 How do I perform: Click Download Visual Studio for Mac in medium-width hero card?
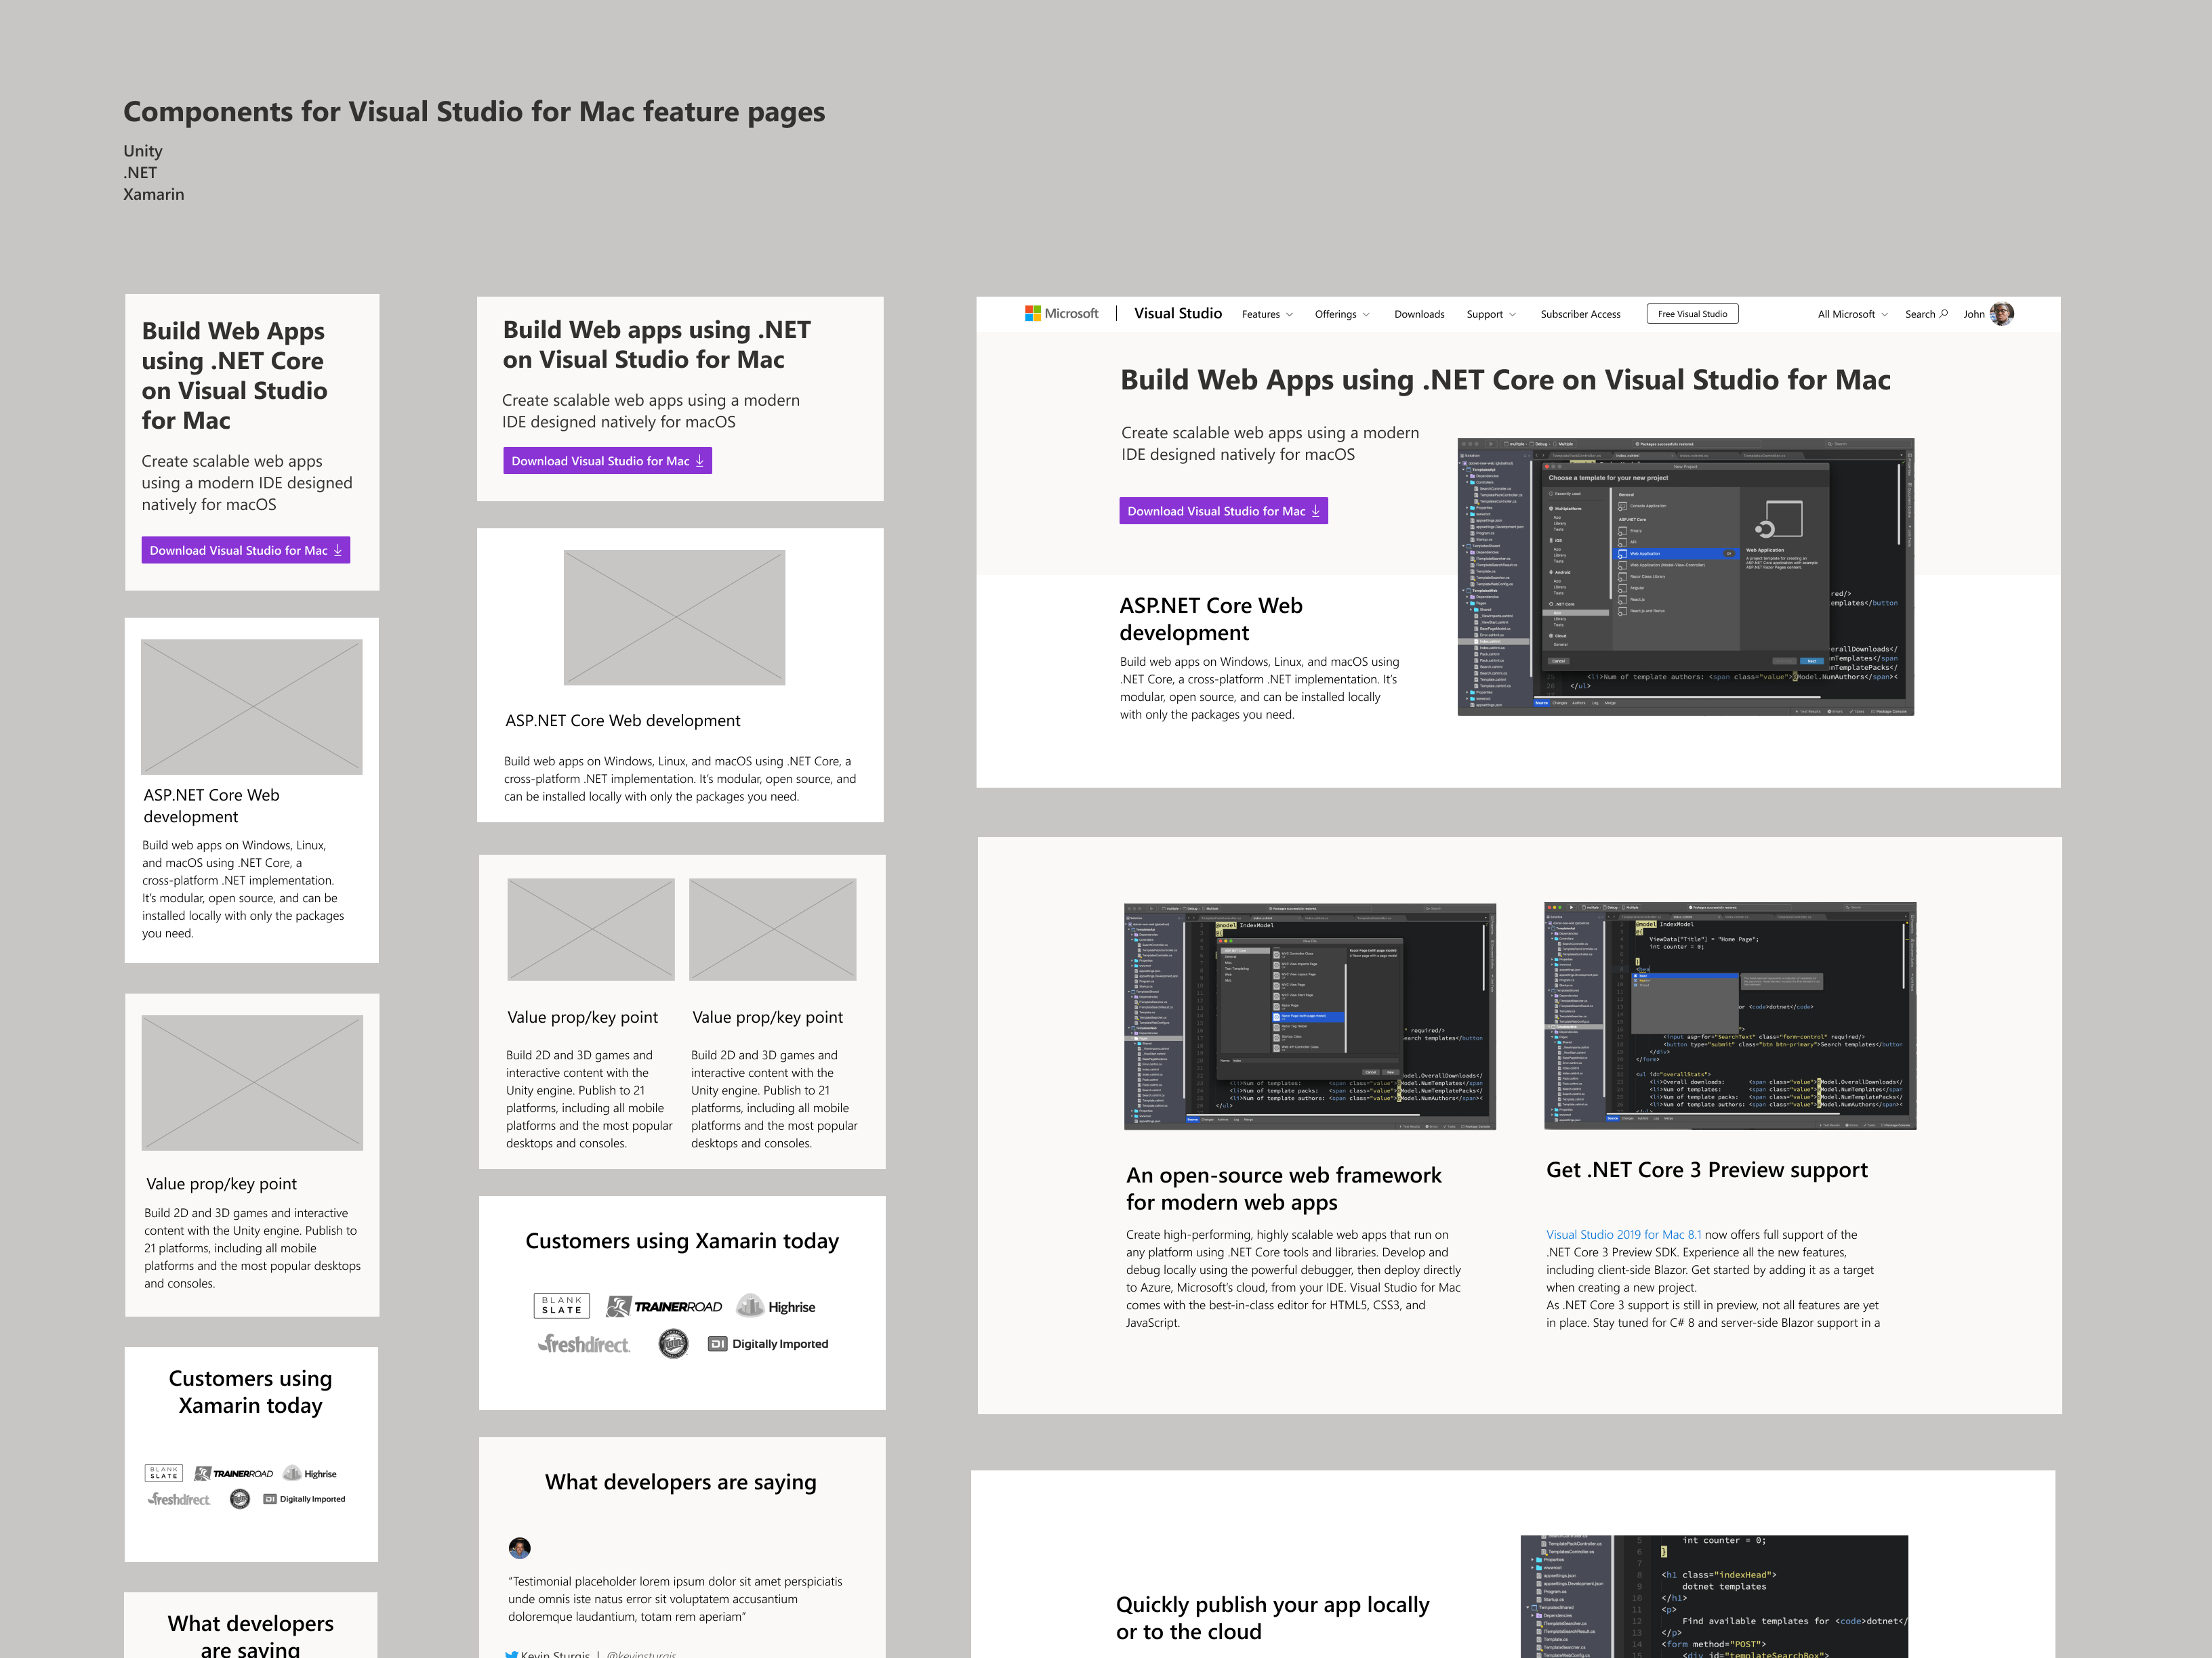(x=607, y=461)
